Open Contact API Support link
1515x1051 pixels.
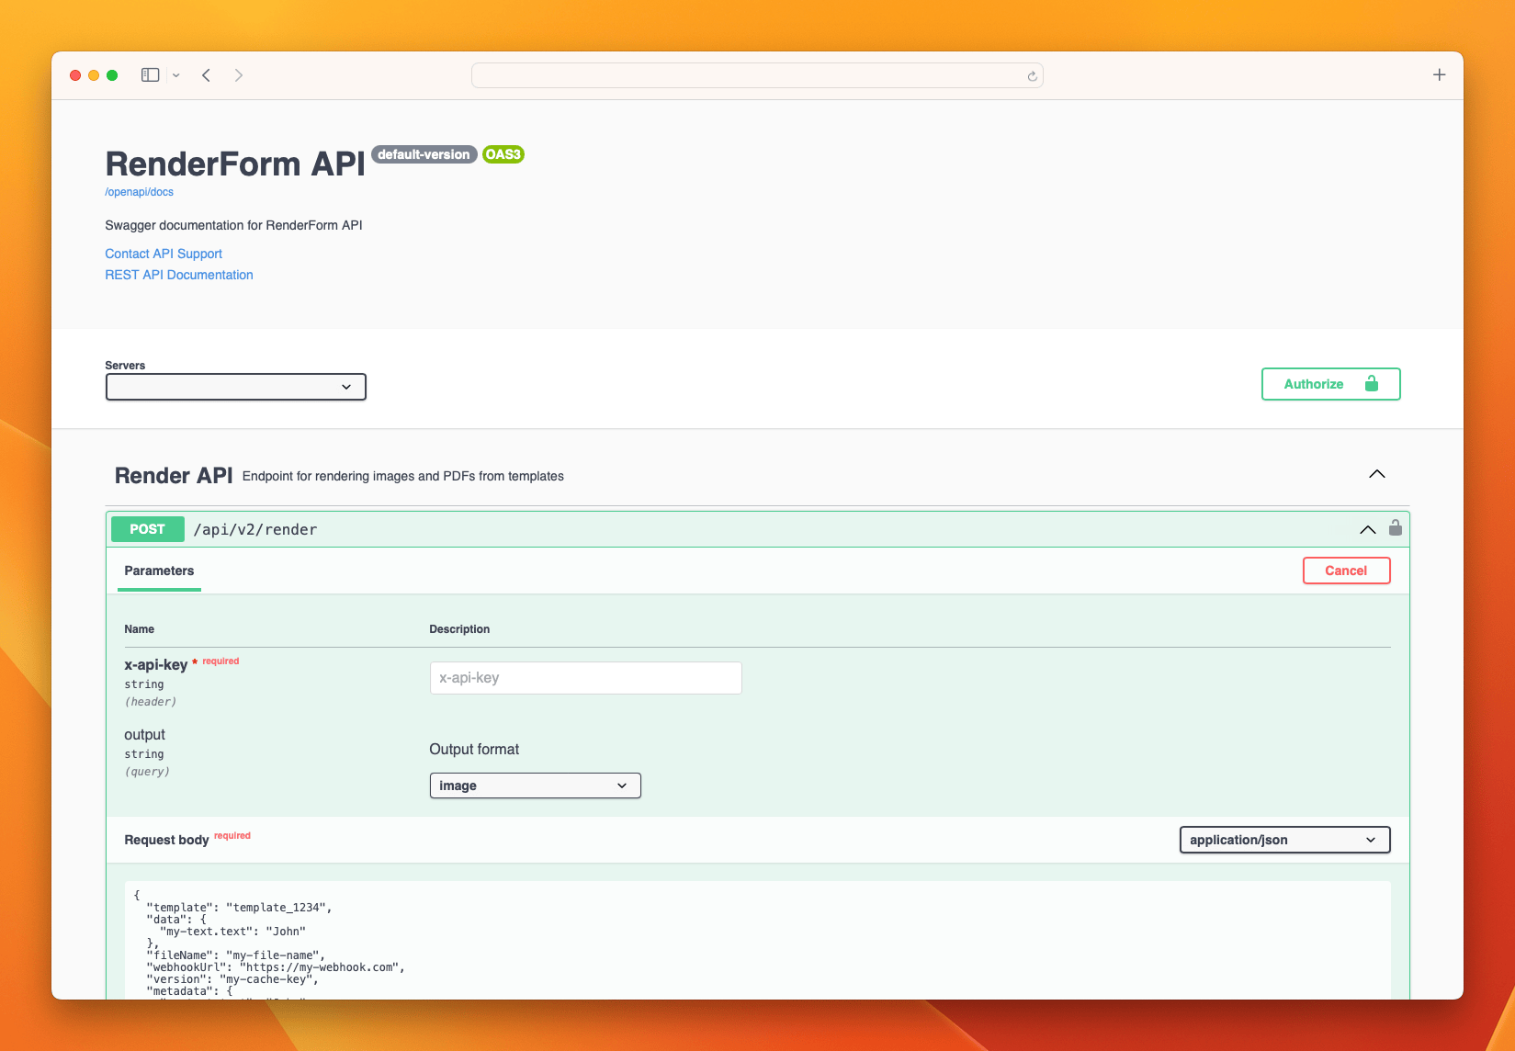tap(164, 254)
